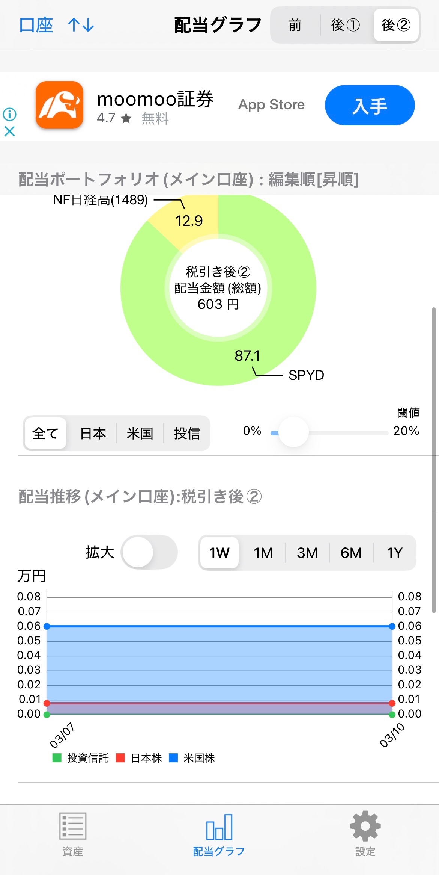439x875 pixels.
Task: Open the 口座 account selector
Action: [36, 25]
